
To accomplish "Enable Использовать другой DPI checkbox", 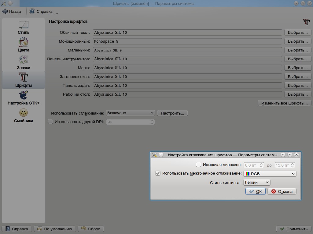I will coord(50,122).
